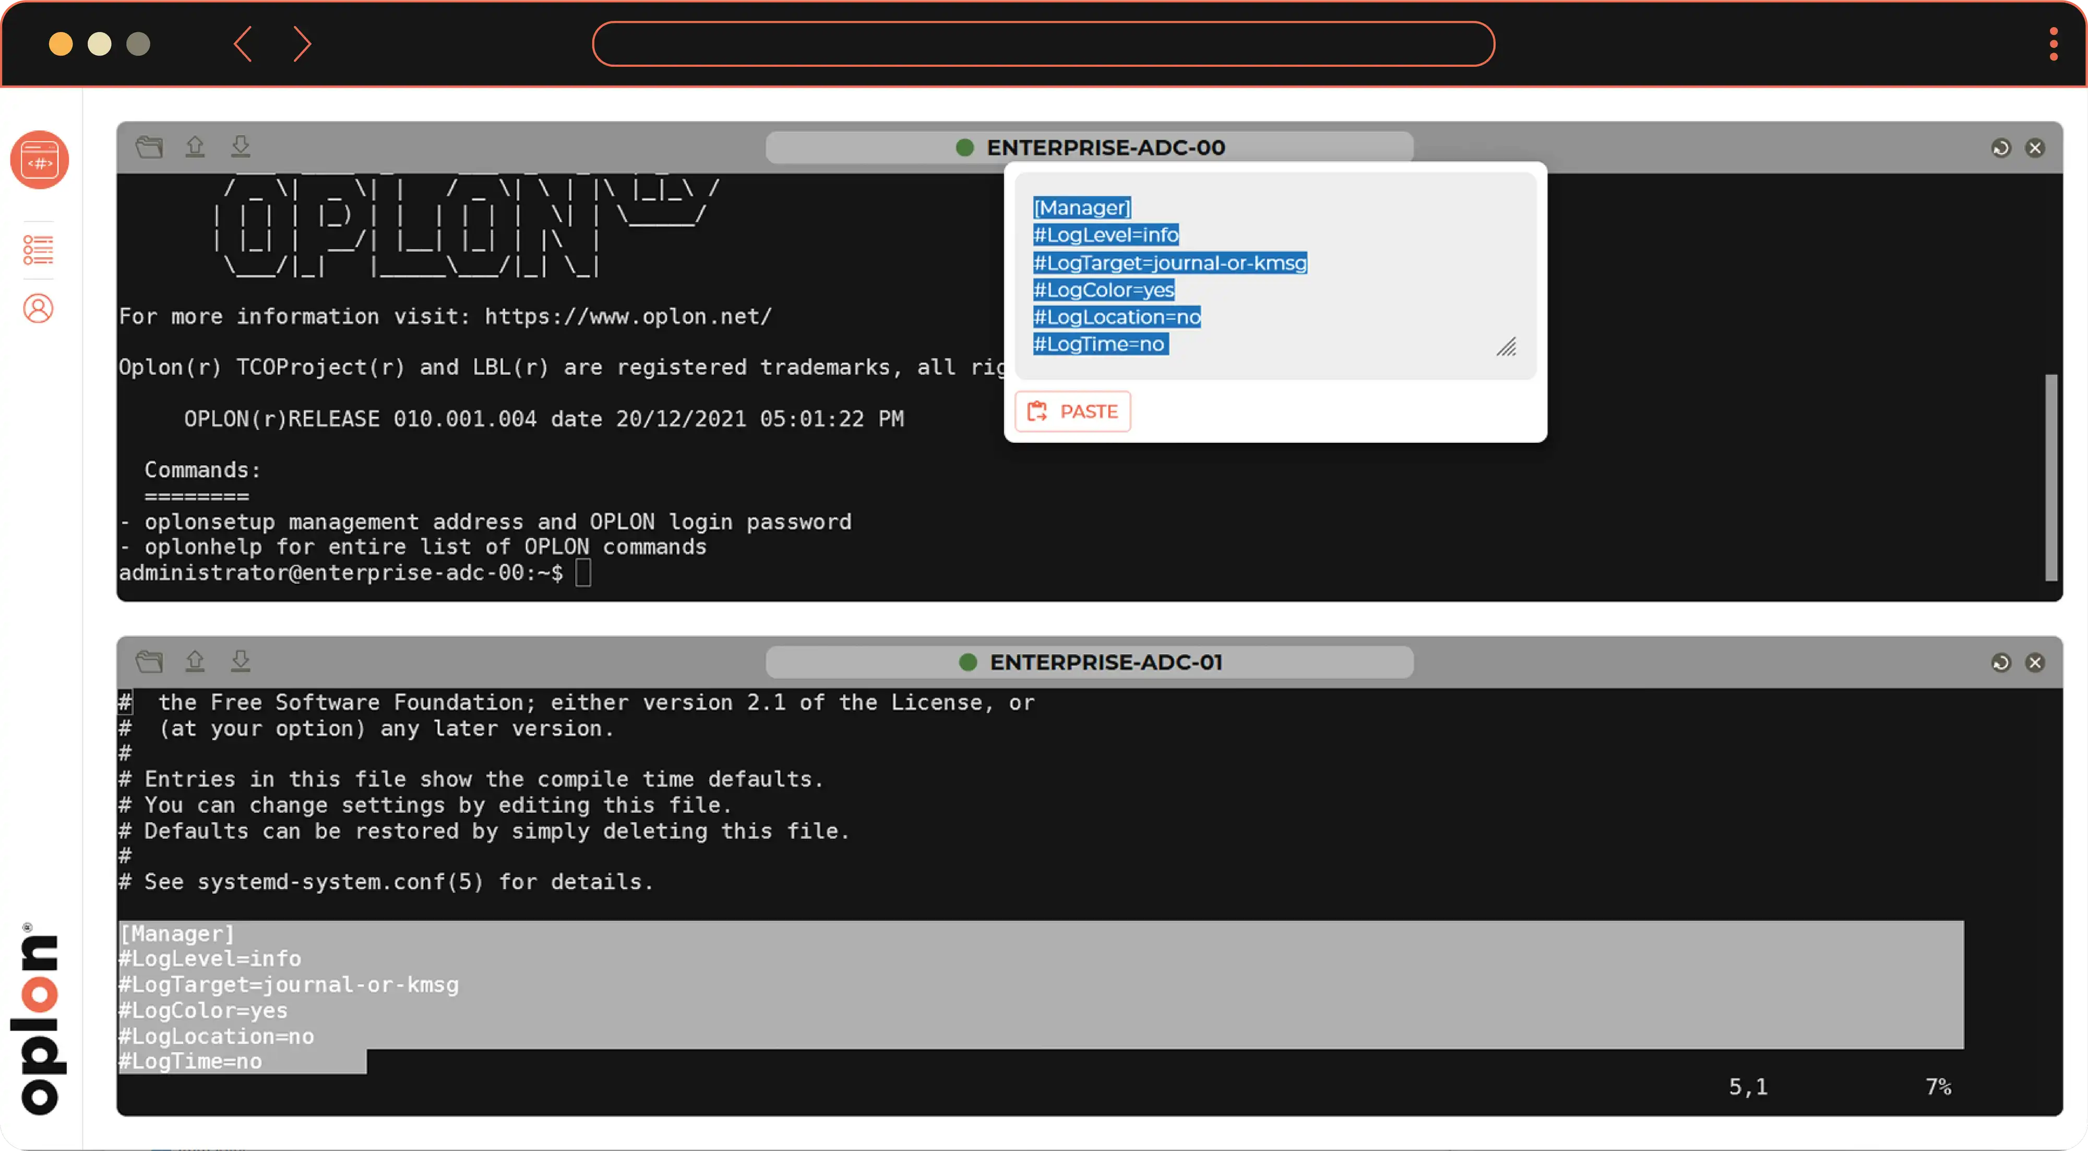The height and width of the screenshot is (1151, 2088).
Task: Click the 'Entries in this file' comment line
Action: coord(471,779)
